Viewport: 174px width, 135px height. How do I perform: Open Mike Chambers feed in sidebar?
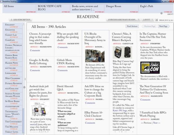tap(14, 79)
